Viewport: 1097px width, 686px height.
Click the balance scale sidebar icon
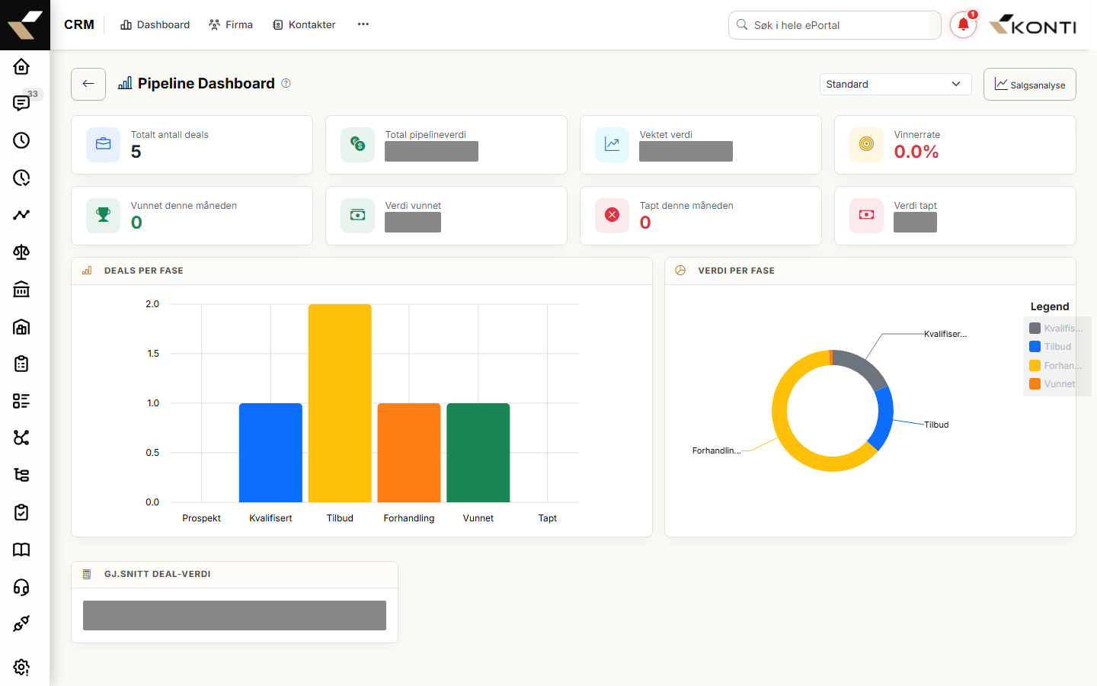point(21,252)
